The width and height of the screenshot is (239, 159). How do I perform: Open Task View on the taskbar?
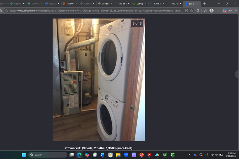click(x=71, y=155)
